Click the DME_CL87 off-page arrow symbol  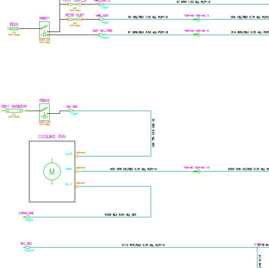102,20
